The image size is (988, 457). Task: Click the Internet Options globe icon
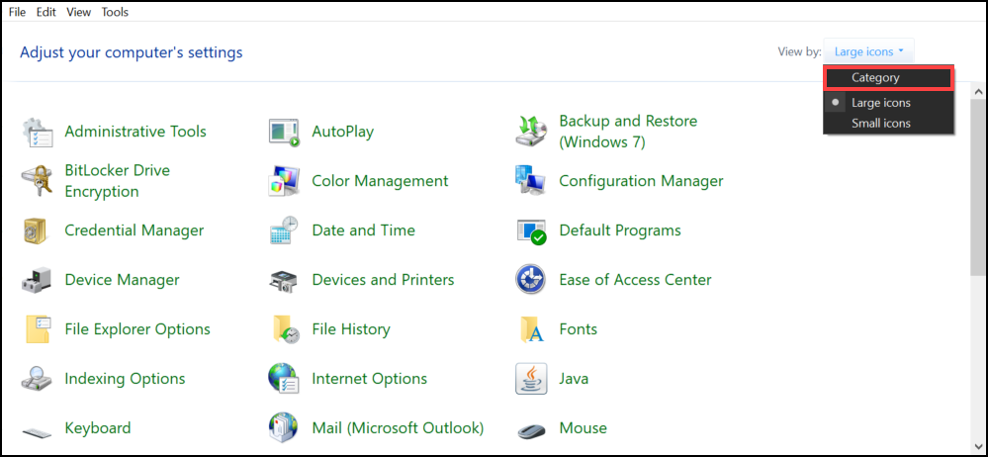tap(284, 379)
